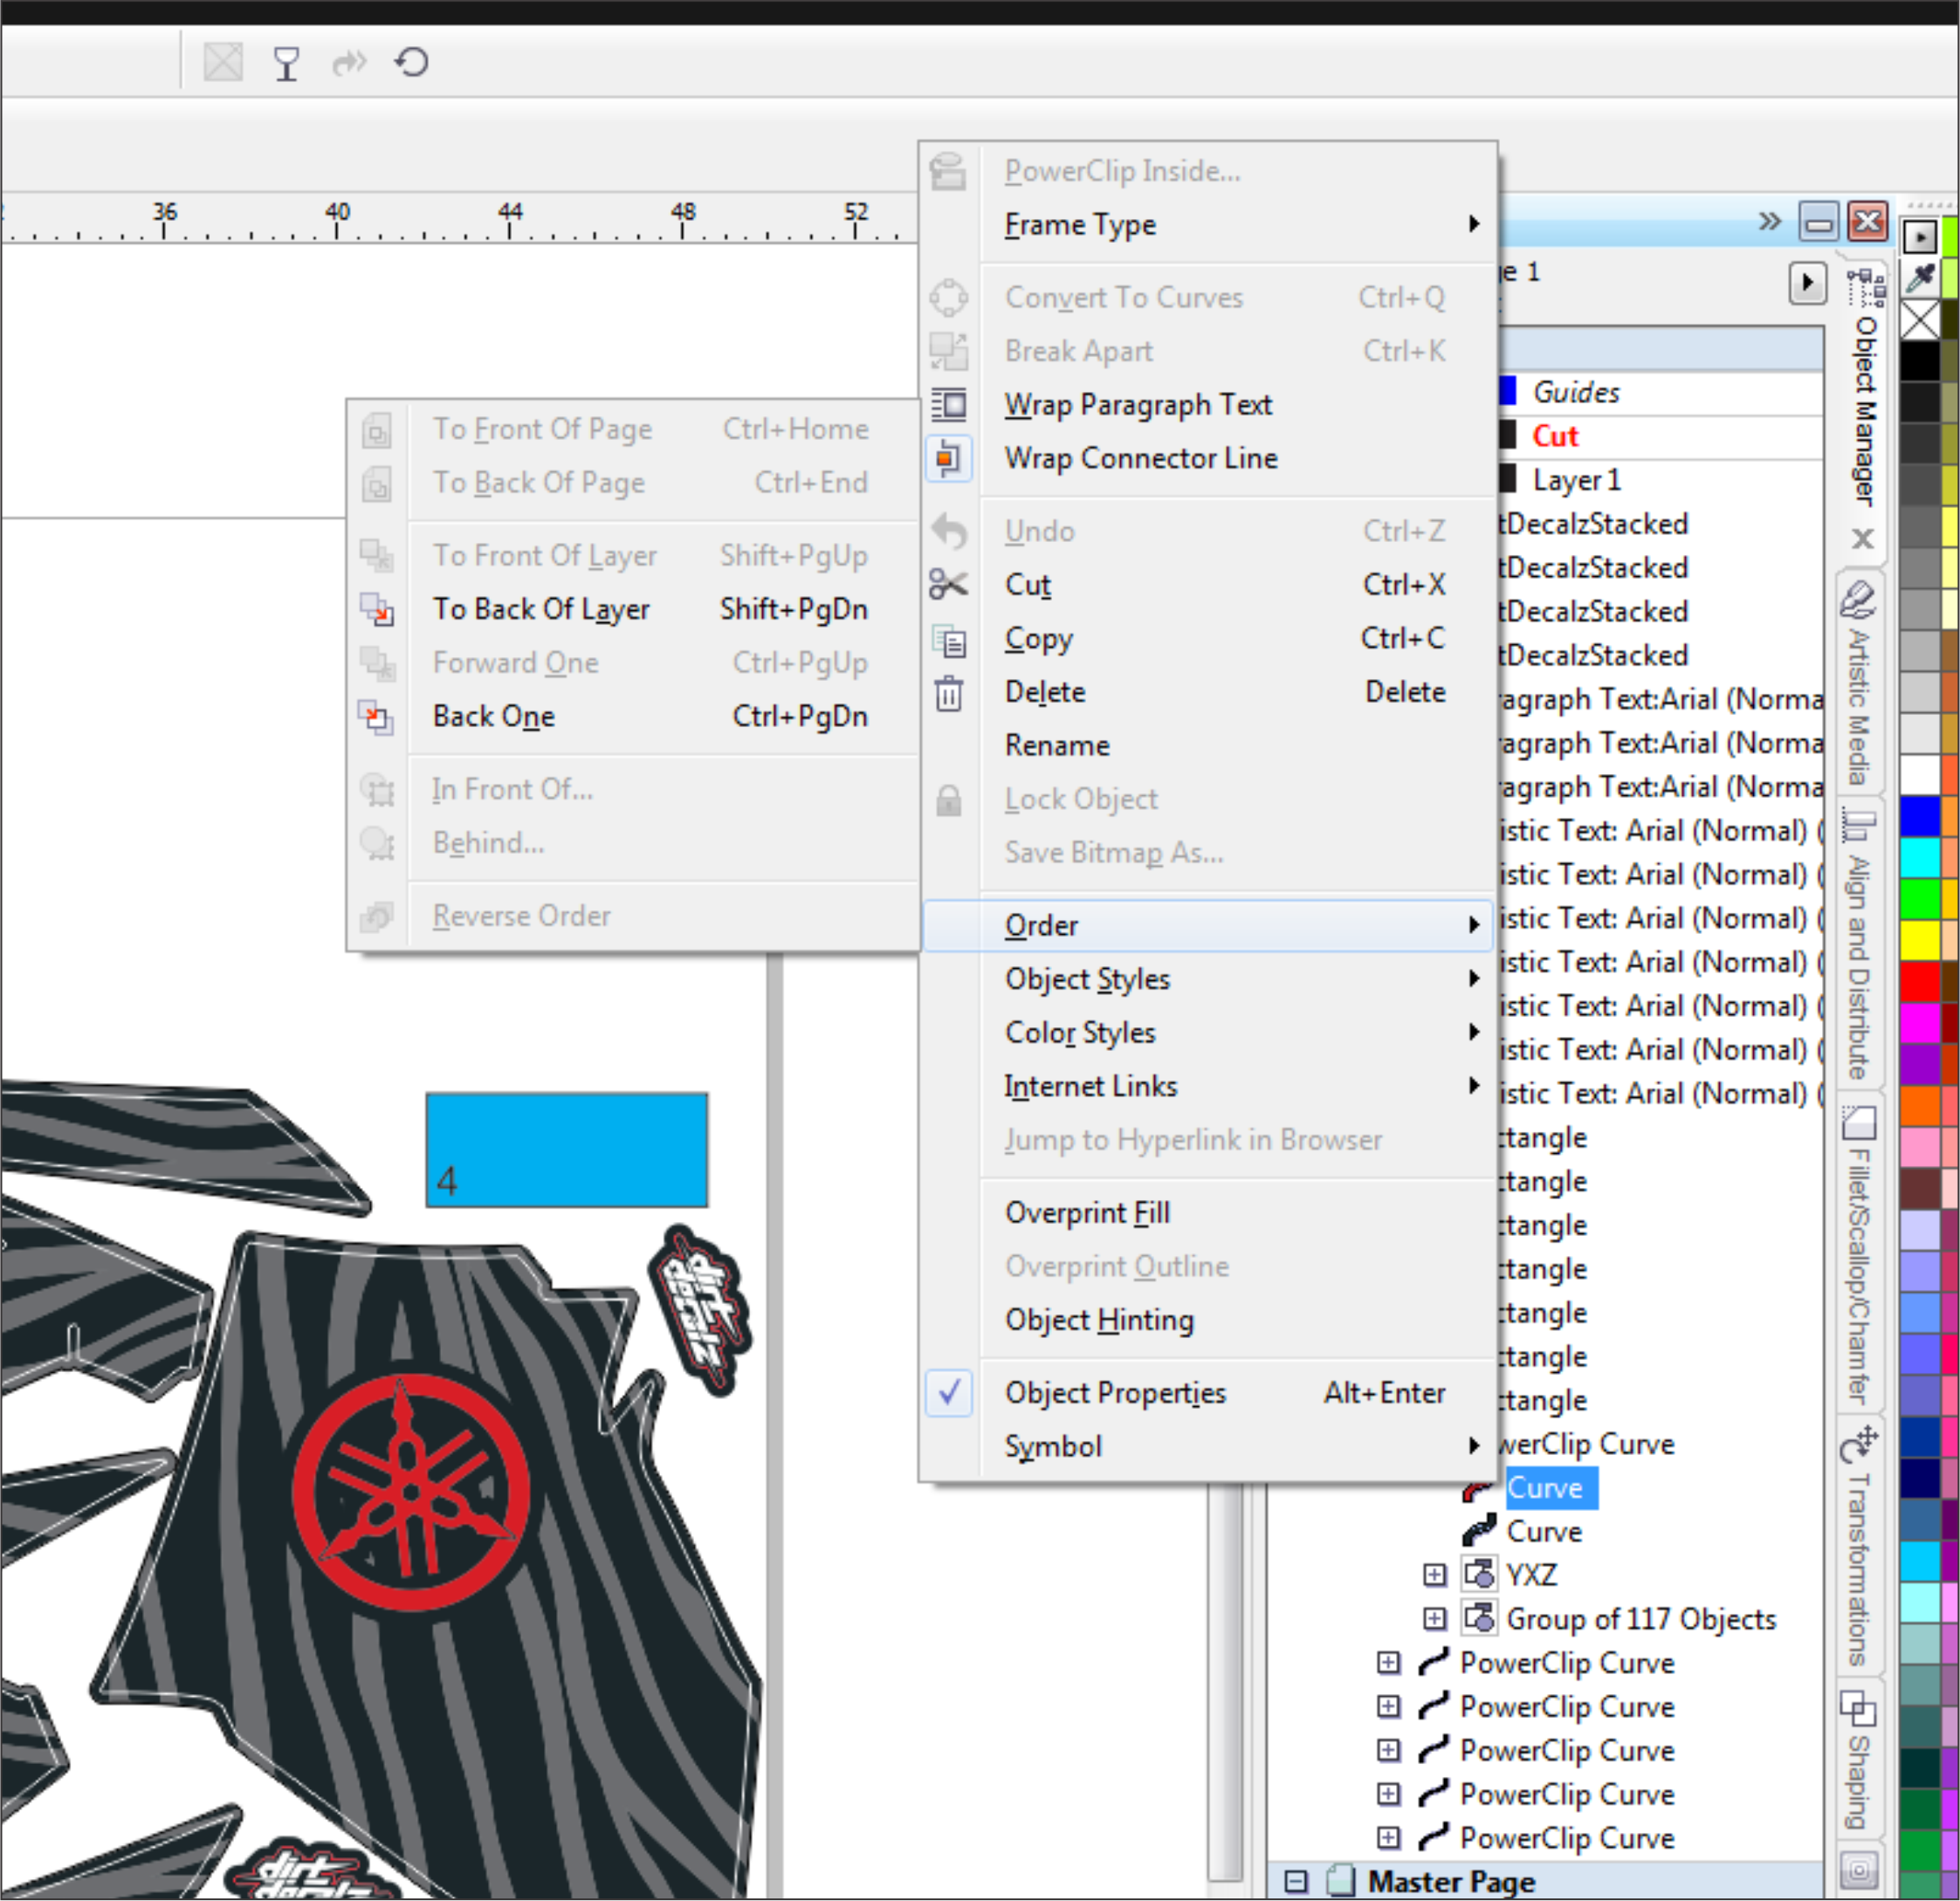Image resolution: width=1960 pixels, height=1901 pixels.
Task: Click the To Back Of Layer icon
Action: [x=377, y=608]
